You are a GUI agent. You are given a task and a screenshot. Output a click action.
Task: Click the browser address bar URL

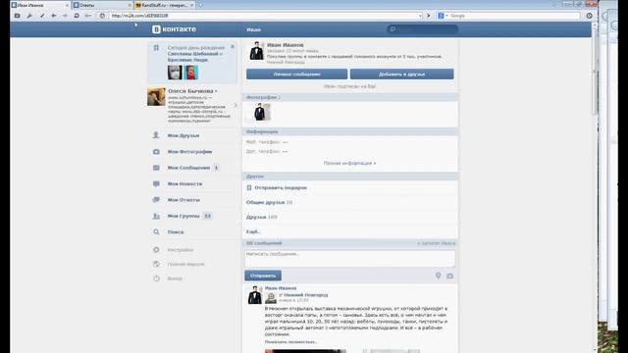pos(264,16)
